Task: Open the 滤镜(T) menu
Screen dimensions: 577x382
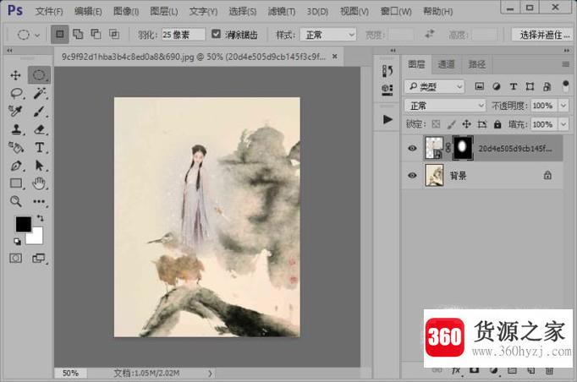Action: click(282, 11)
